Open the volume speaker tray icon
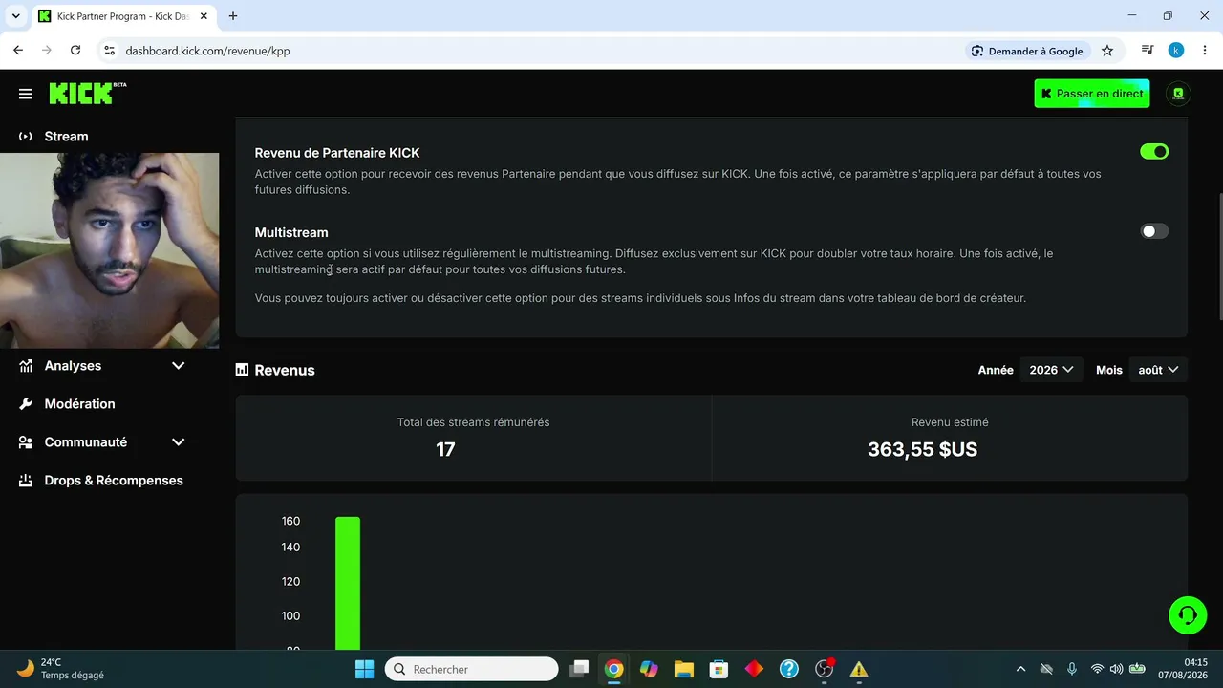This screenshot has height=688, width=1223. click(1116, 669)
